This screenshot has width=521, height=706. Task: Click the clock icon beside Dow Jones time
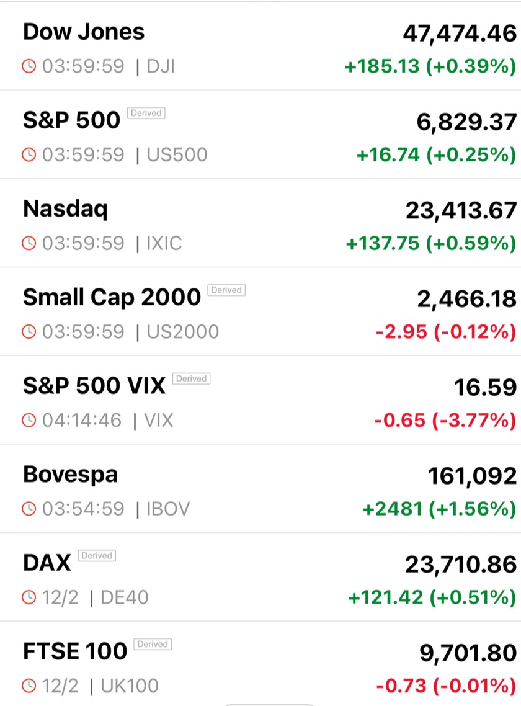click(30, 66)
